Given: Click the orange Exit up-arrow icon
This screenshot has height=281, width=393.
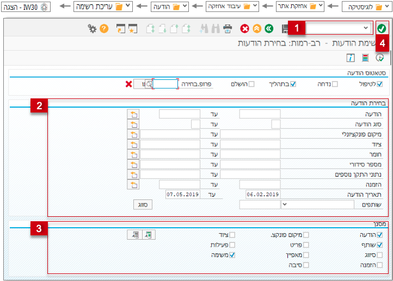Looking at the screenshot, I should point(257,28).
